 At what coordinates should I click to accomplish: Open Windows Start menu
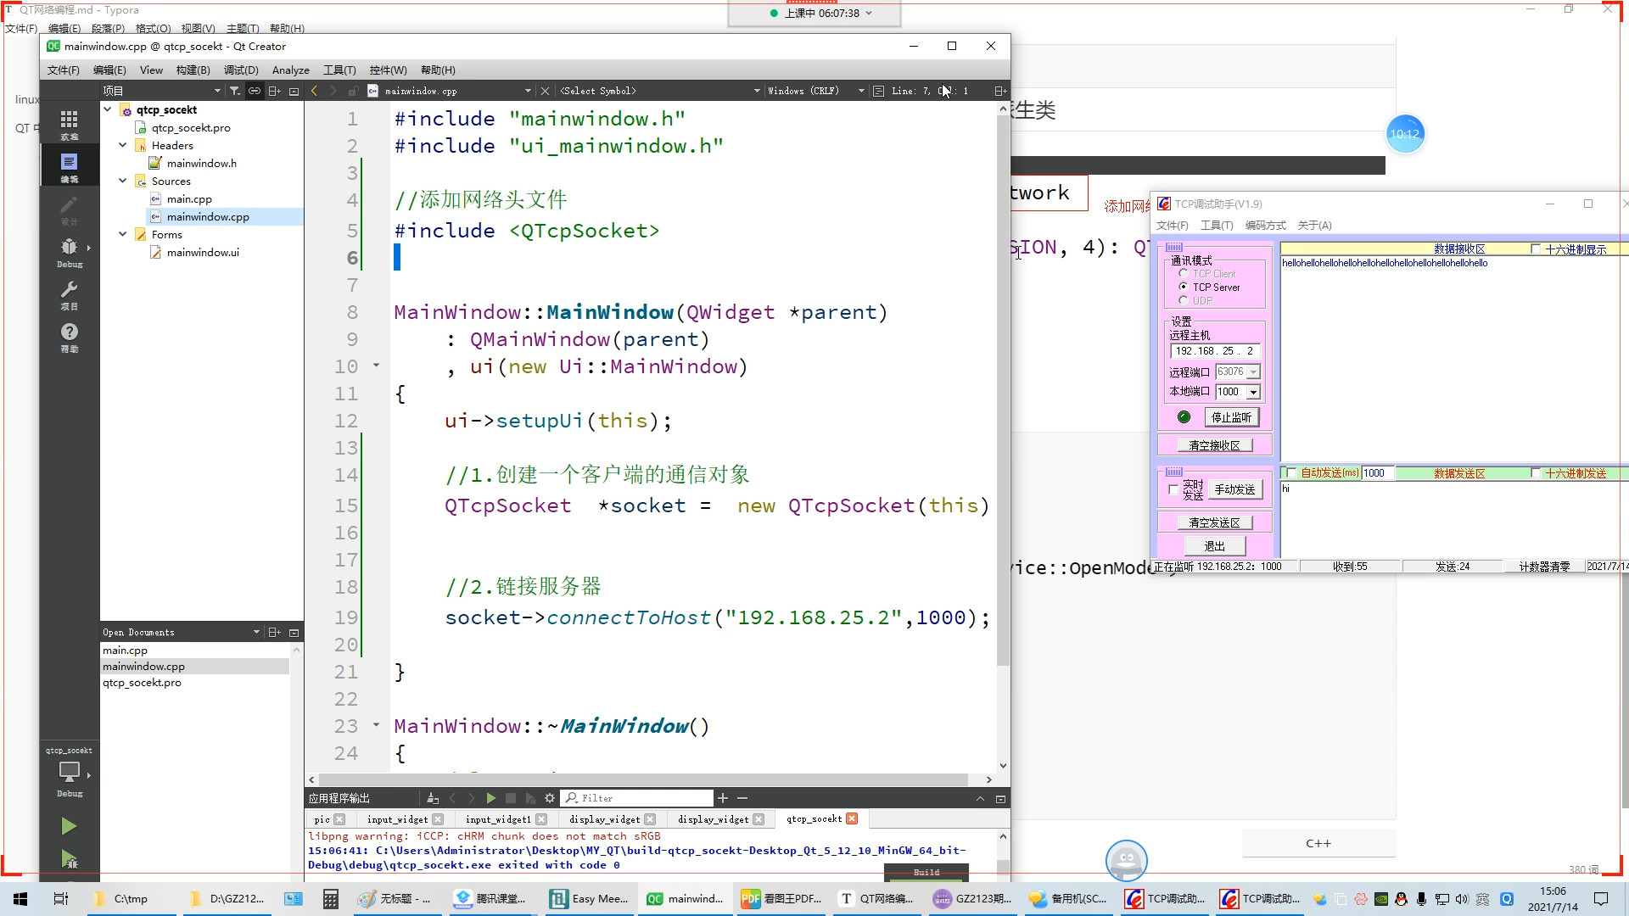tap(20, 898)
